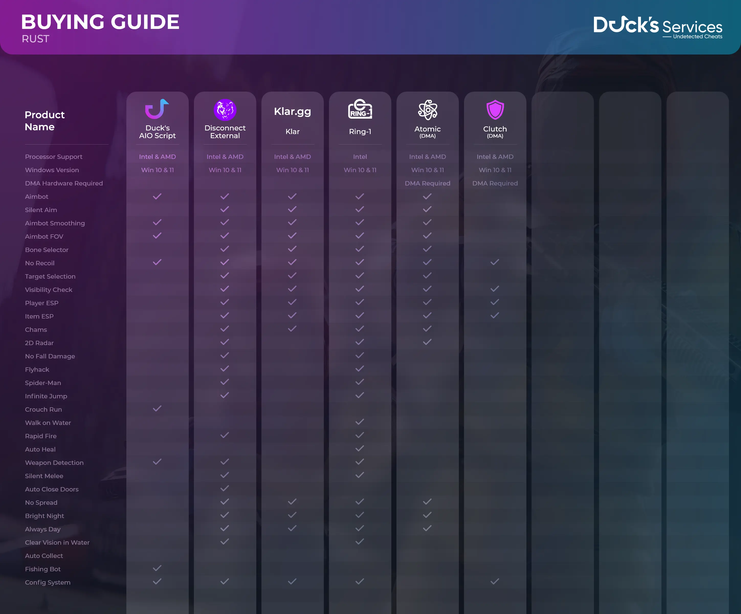This screenshot has height=614, width=741.
Task: Click No Recoil checkmark in Clutch column
Action: pyautogui.click(x=495, y=262)
